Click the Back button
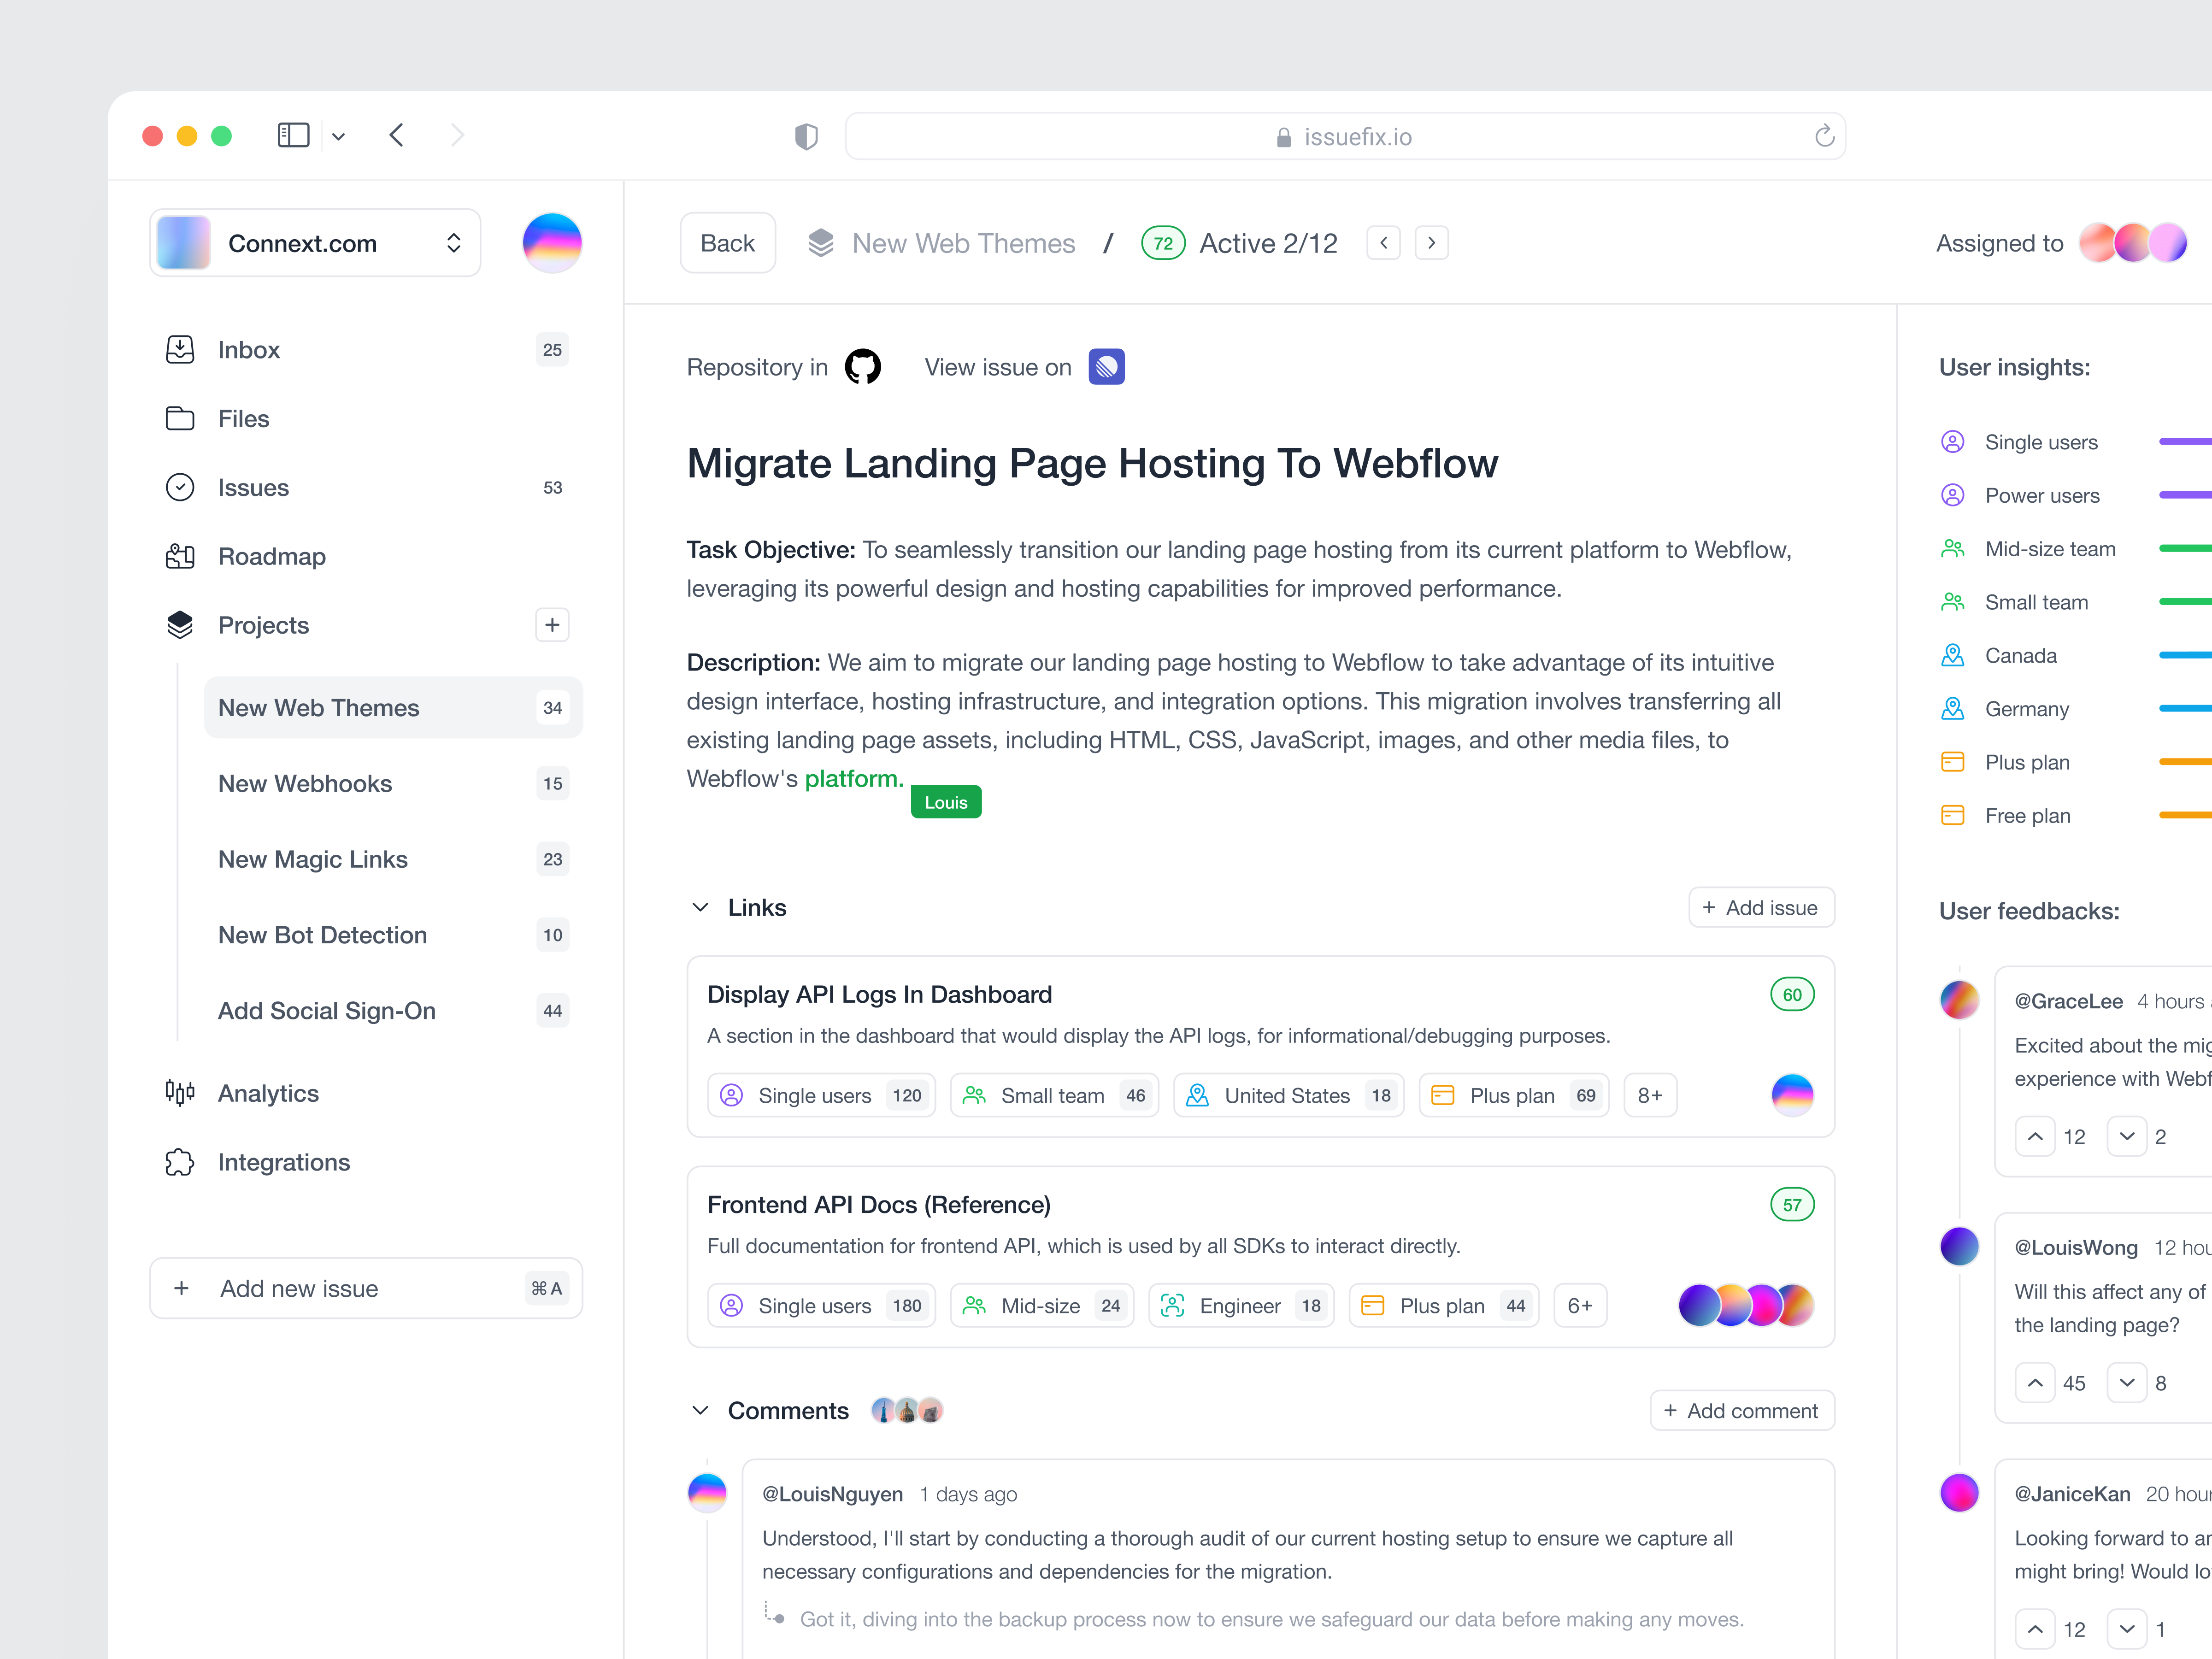 727,243
